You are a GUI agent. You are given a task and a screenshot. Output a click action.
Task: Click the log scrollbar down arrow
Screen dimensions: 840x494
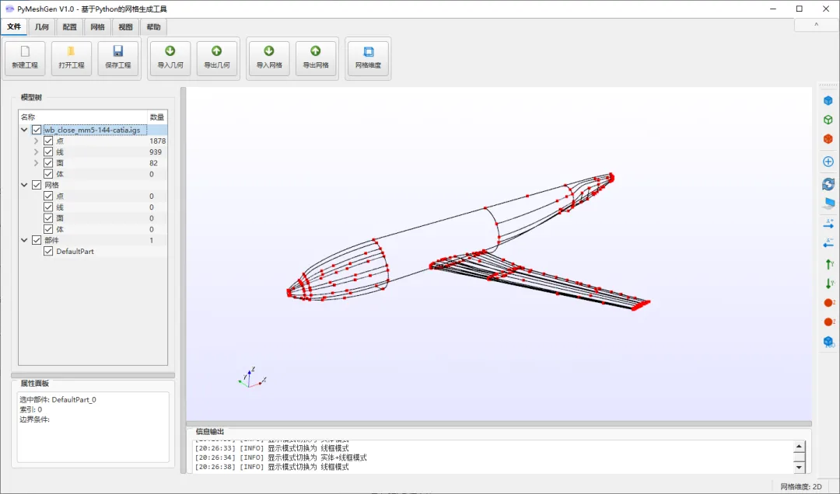pos(799,468)
